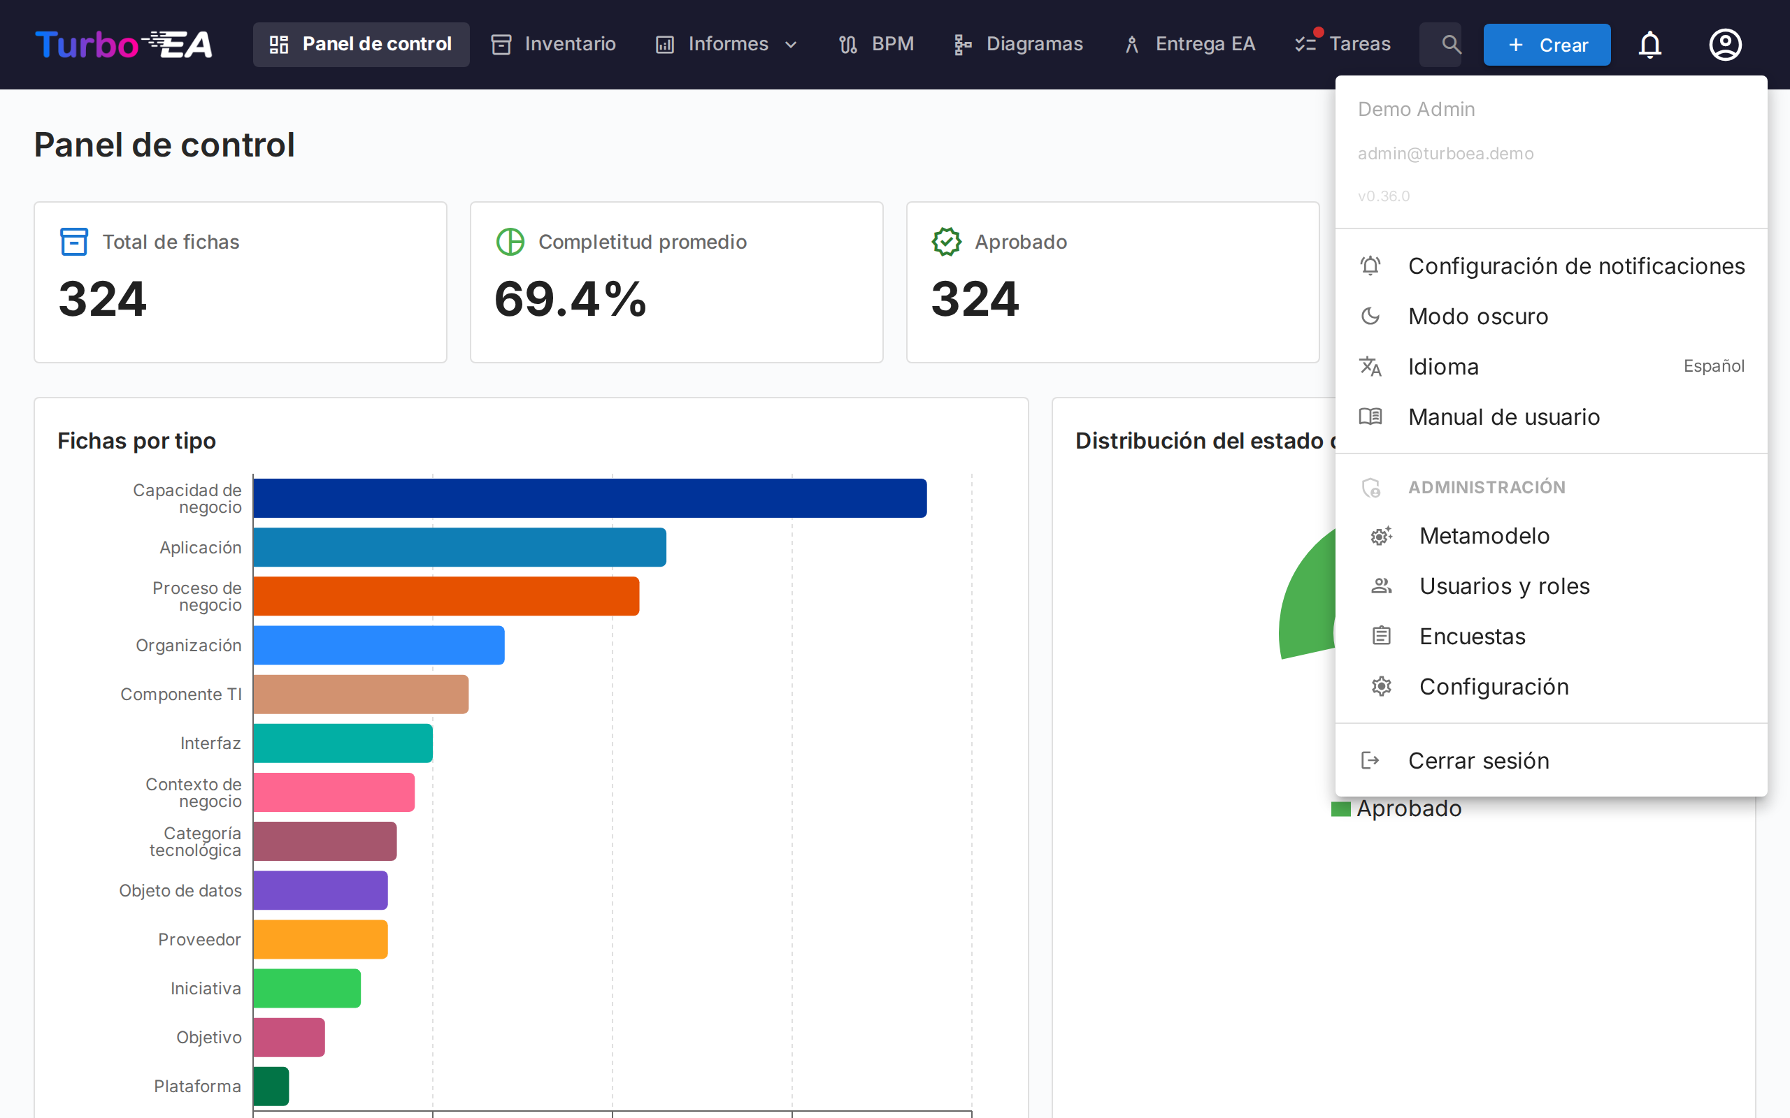Select Usuarios y roles menu entry
This screenshot has height=1118, width=1790.
click(1504, 586)
